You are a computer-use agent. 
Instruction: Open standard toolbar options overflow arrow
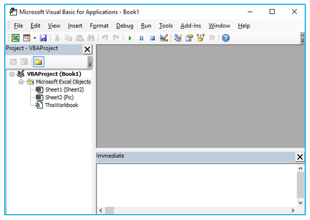pos(303,38)
